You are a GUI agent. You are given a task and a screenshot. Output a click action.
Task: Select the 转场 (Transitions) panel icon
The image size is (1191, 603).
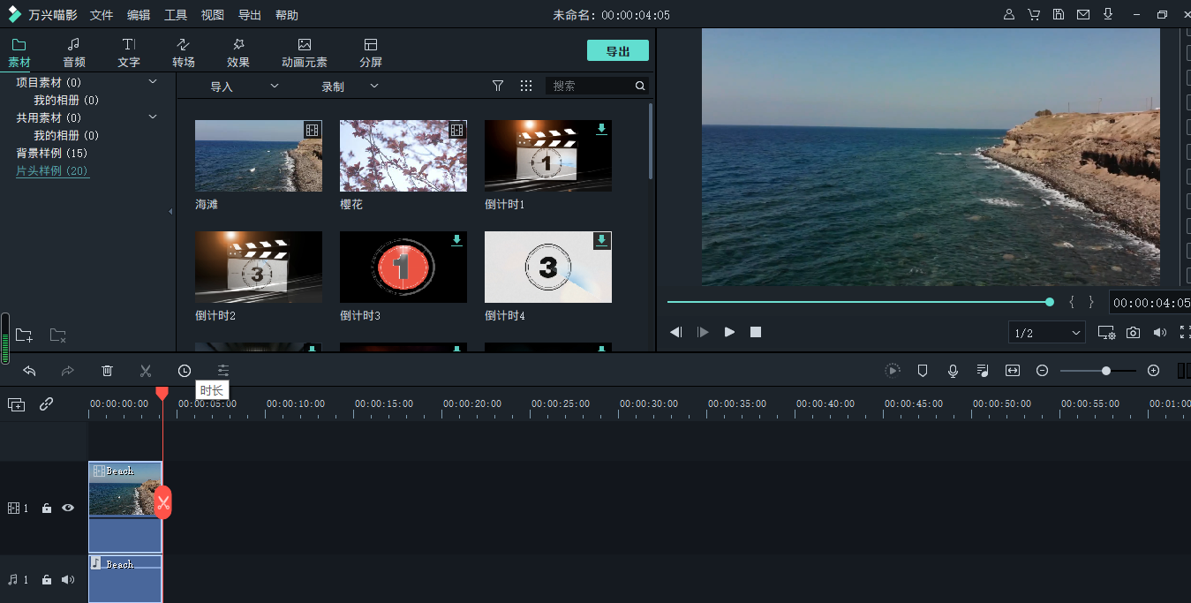click(x=183, y=50)
